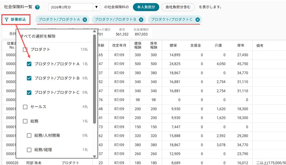Click the 厚年 total value 561,352

click(x=122, y=34)
